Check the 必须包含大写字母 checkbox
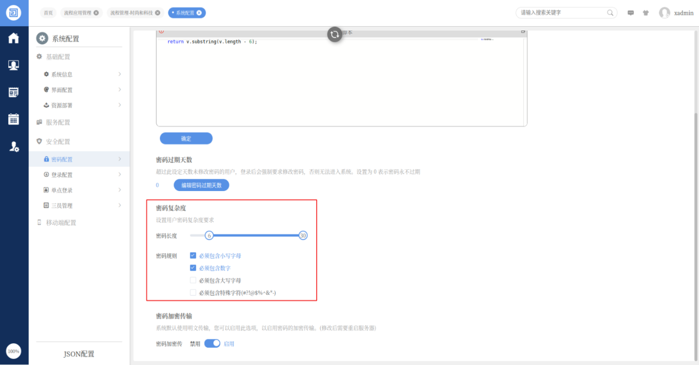699x365 pixels. point(193,280)
